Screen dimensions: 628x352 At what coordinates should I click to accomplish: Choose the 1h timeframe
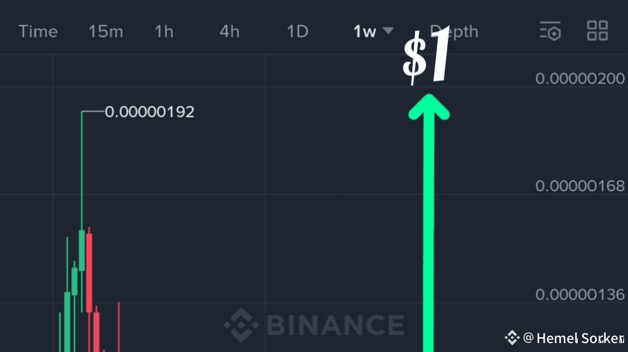tap(164, 31)
